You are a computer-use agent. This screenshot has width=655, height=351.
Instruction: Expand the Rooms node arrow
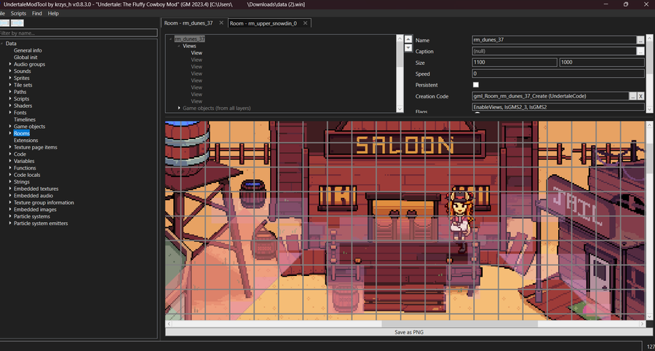pos(10,133)
